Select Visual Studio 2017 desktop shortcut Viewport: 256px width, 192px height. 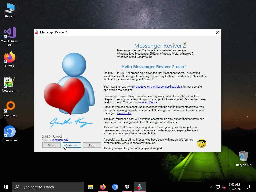[10, 36]
